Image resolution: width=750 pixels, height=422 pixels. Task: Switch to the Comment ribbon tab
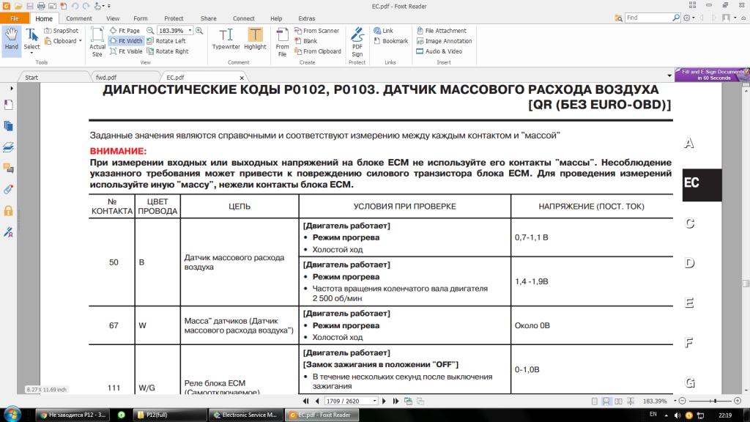tap(79, 18)
